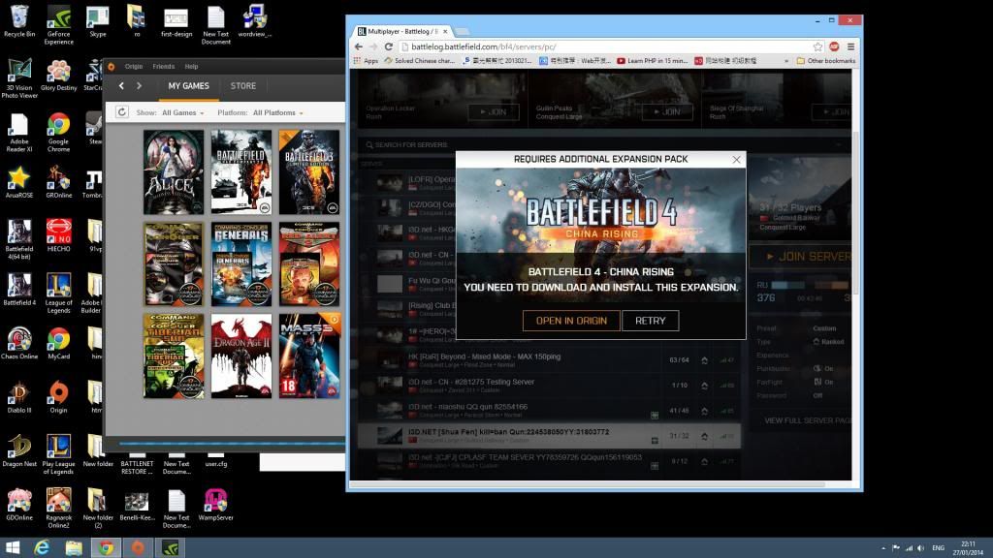The height and width of the screenshot is (558, 993).
Task: Reload the Battlelog page in Chrome
Action: [388, 46]
